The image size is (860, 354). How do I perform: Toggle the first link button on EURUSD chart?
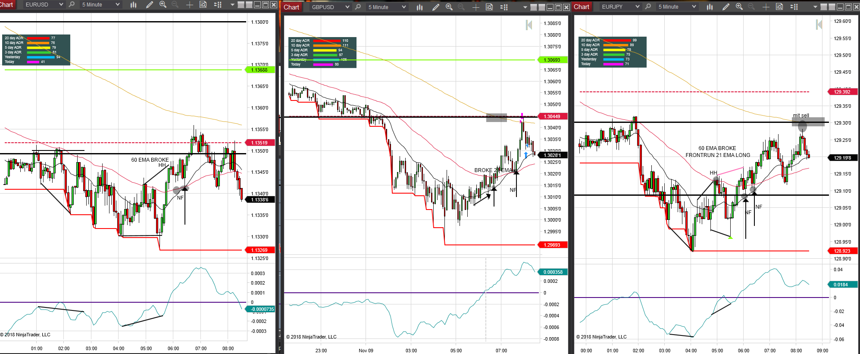241,5
